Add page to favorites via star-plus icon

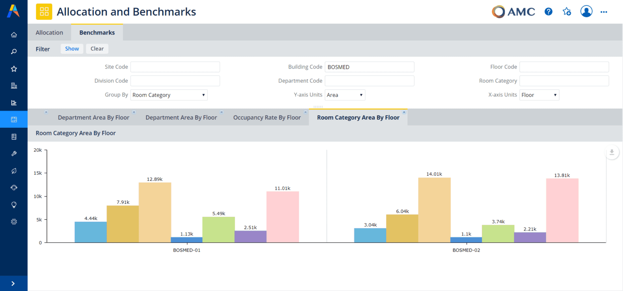[x=567, y=11]
